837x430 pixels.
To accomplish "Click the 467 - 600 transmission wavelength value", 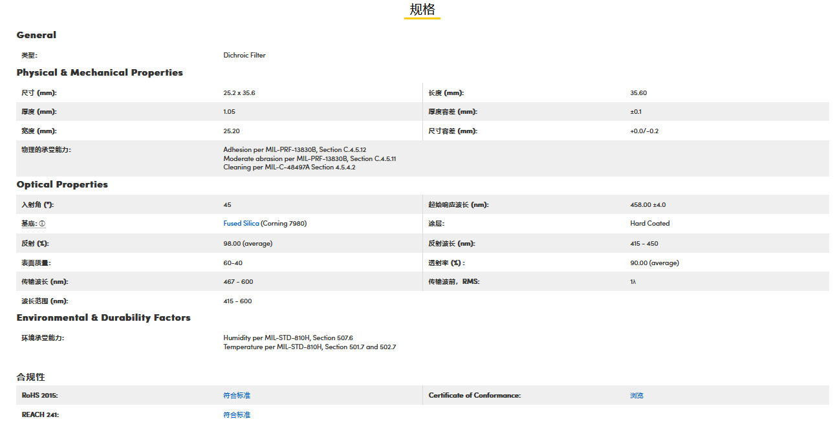I will [238, 282].
